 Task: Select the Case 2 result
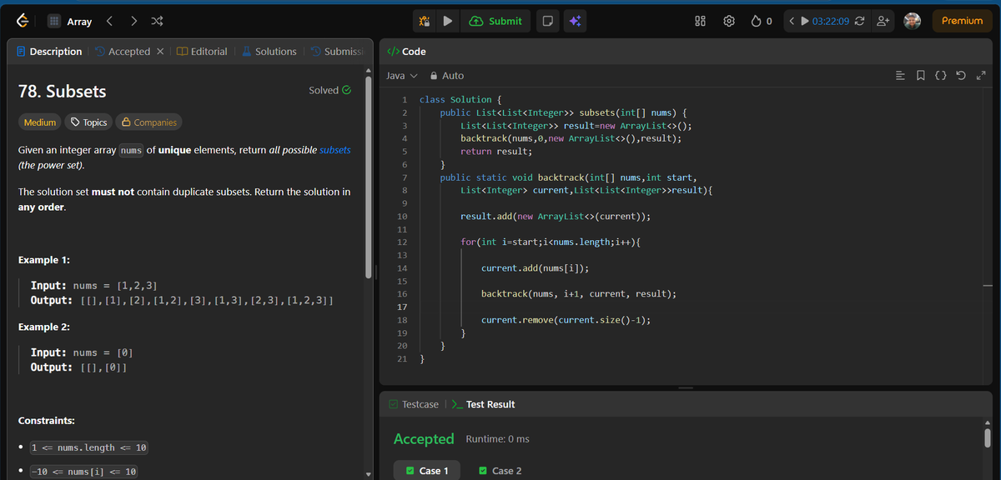coord(500,471)
